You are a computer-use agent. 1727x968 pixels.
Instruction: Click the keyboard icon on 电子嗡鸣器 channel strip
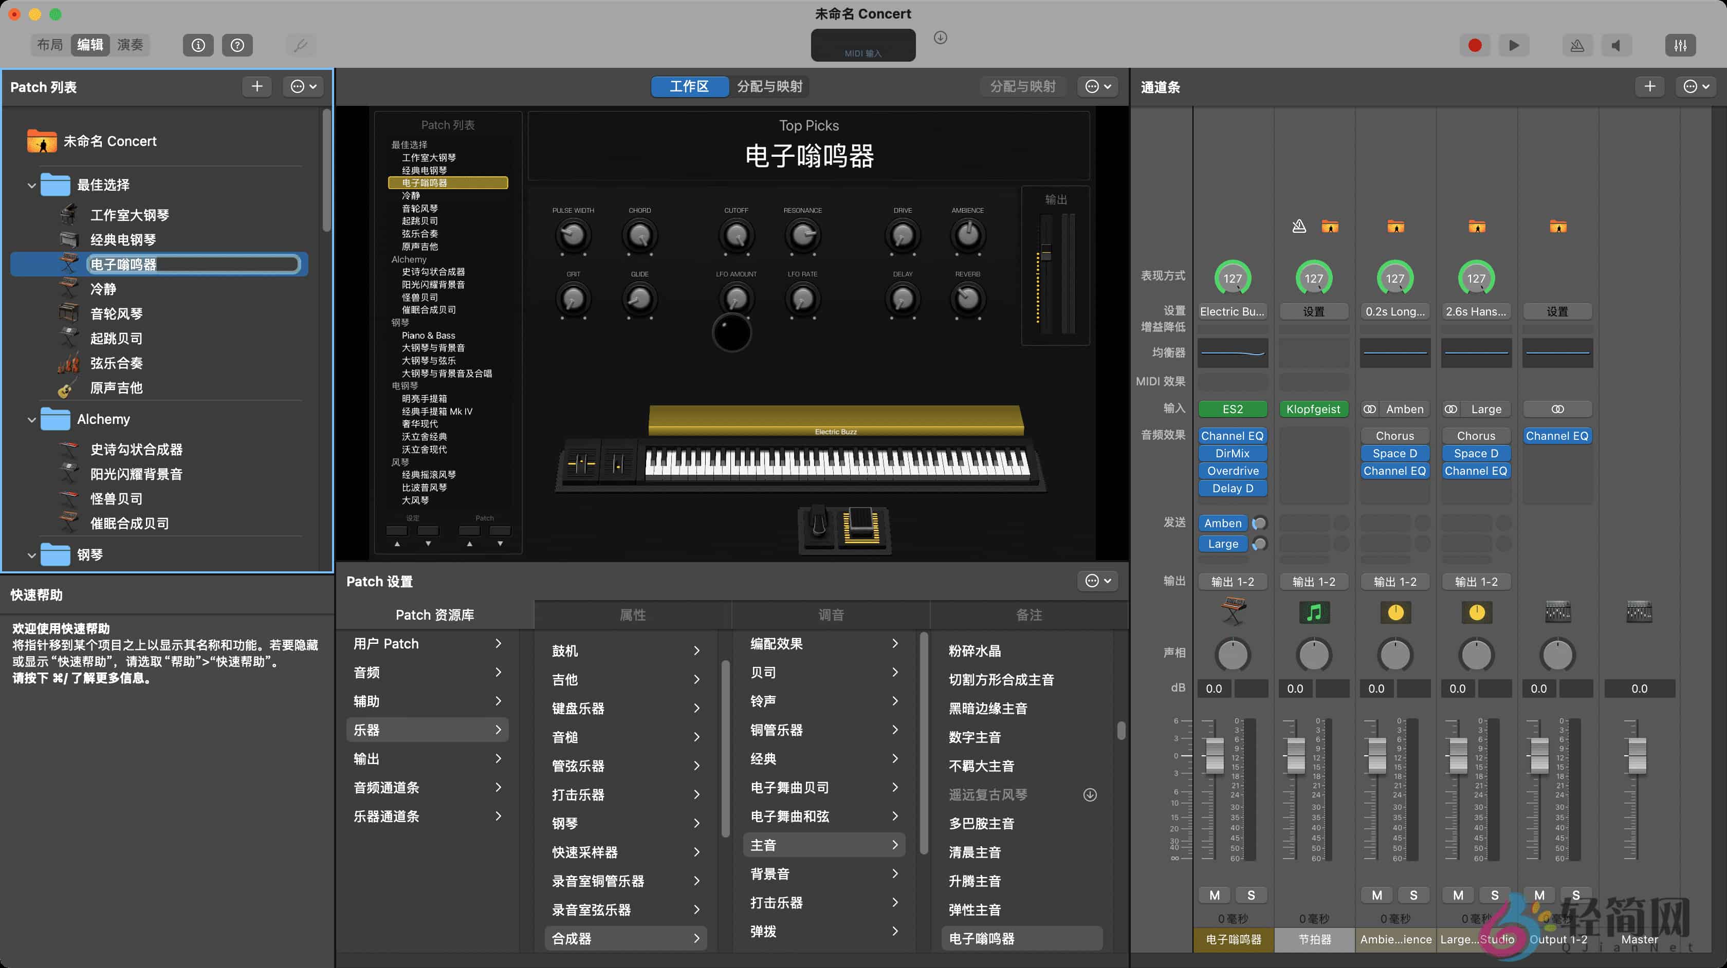[1234, 611]
